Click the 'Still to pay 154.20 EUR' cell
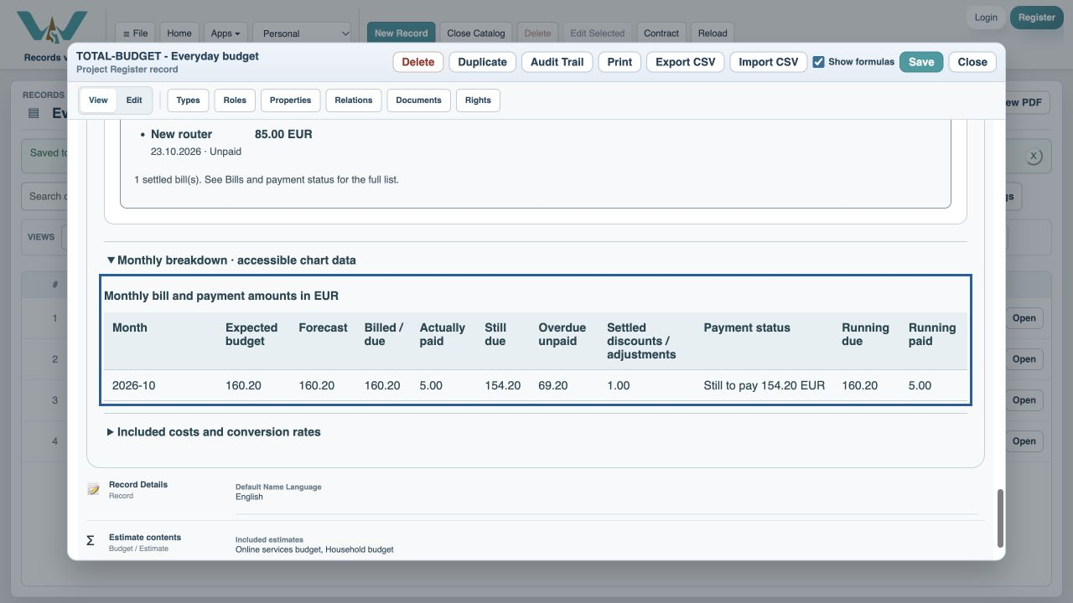Viewport: 1073px width, 603px height. (765, 386)
